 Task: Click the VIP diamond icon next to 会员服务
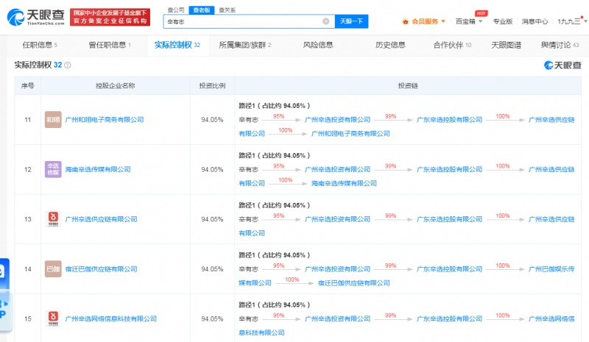point(406,21)
